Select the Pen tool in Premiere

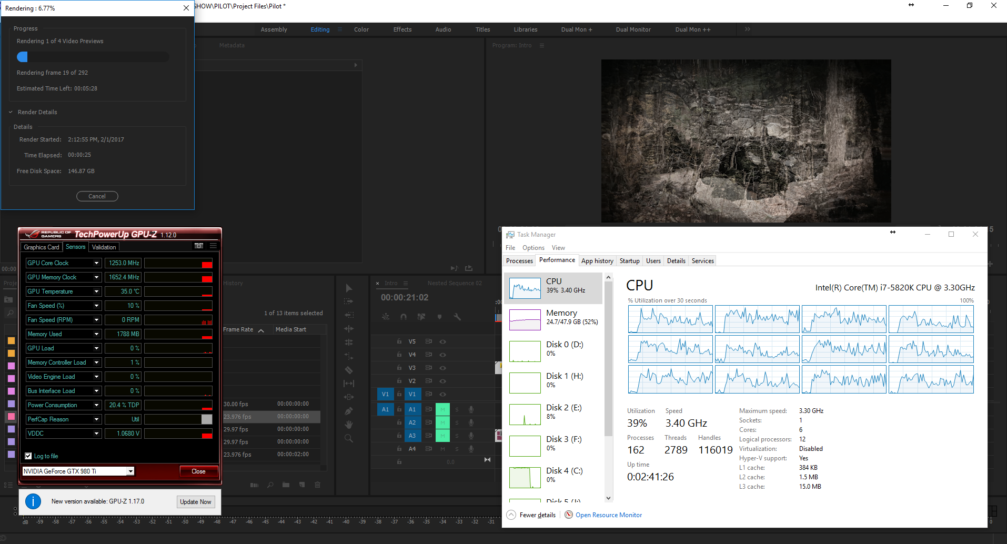point(349,411)
